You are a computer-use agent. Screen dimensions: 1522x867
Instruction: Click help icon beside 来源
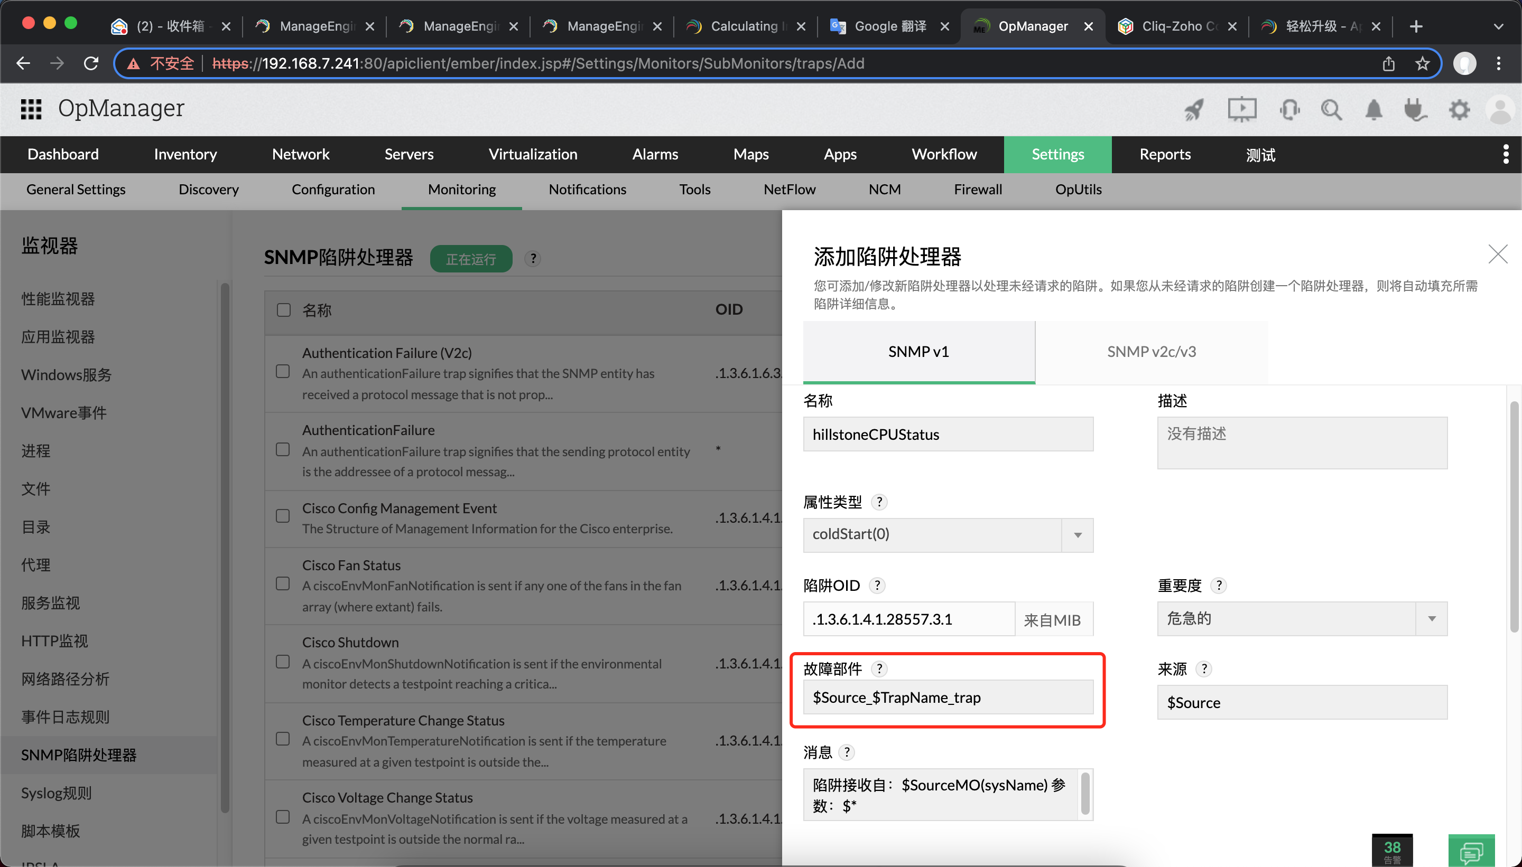pos(1204,668)
